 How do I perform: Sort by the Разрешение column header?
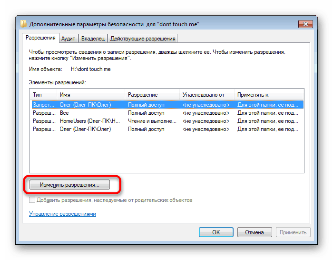(152, 95)
